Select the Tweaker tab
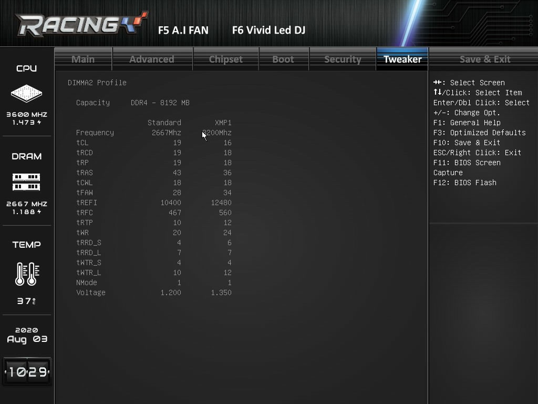The height and width of the screenshot is (404, 538). [x=402, y=59]
